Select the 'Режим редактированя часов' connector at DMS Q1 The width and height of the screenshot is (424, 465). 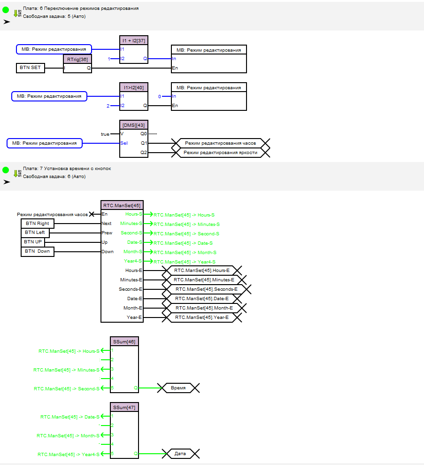pyautogui.click(x=221, y=143)
